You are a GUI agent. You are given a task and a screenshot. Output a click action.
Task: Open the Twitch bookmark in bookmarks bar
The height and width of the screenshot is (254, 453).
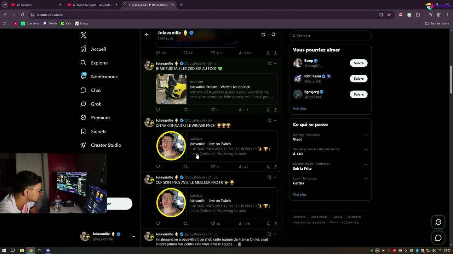(x=50, y=24)
